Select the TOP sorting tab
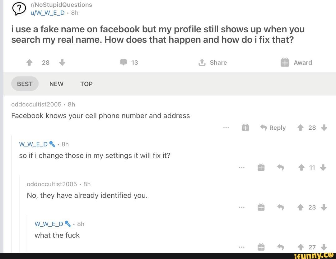The width and height of the screenshot is (336, 259). [x=86, y=84]
